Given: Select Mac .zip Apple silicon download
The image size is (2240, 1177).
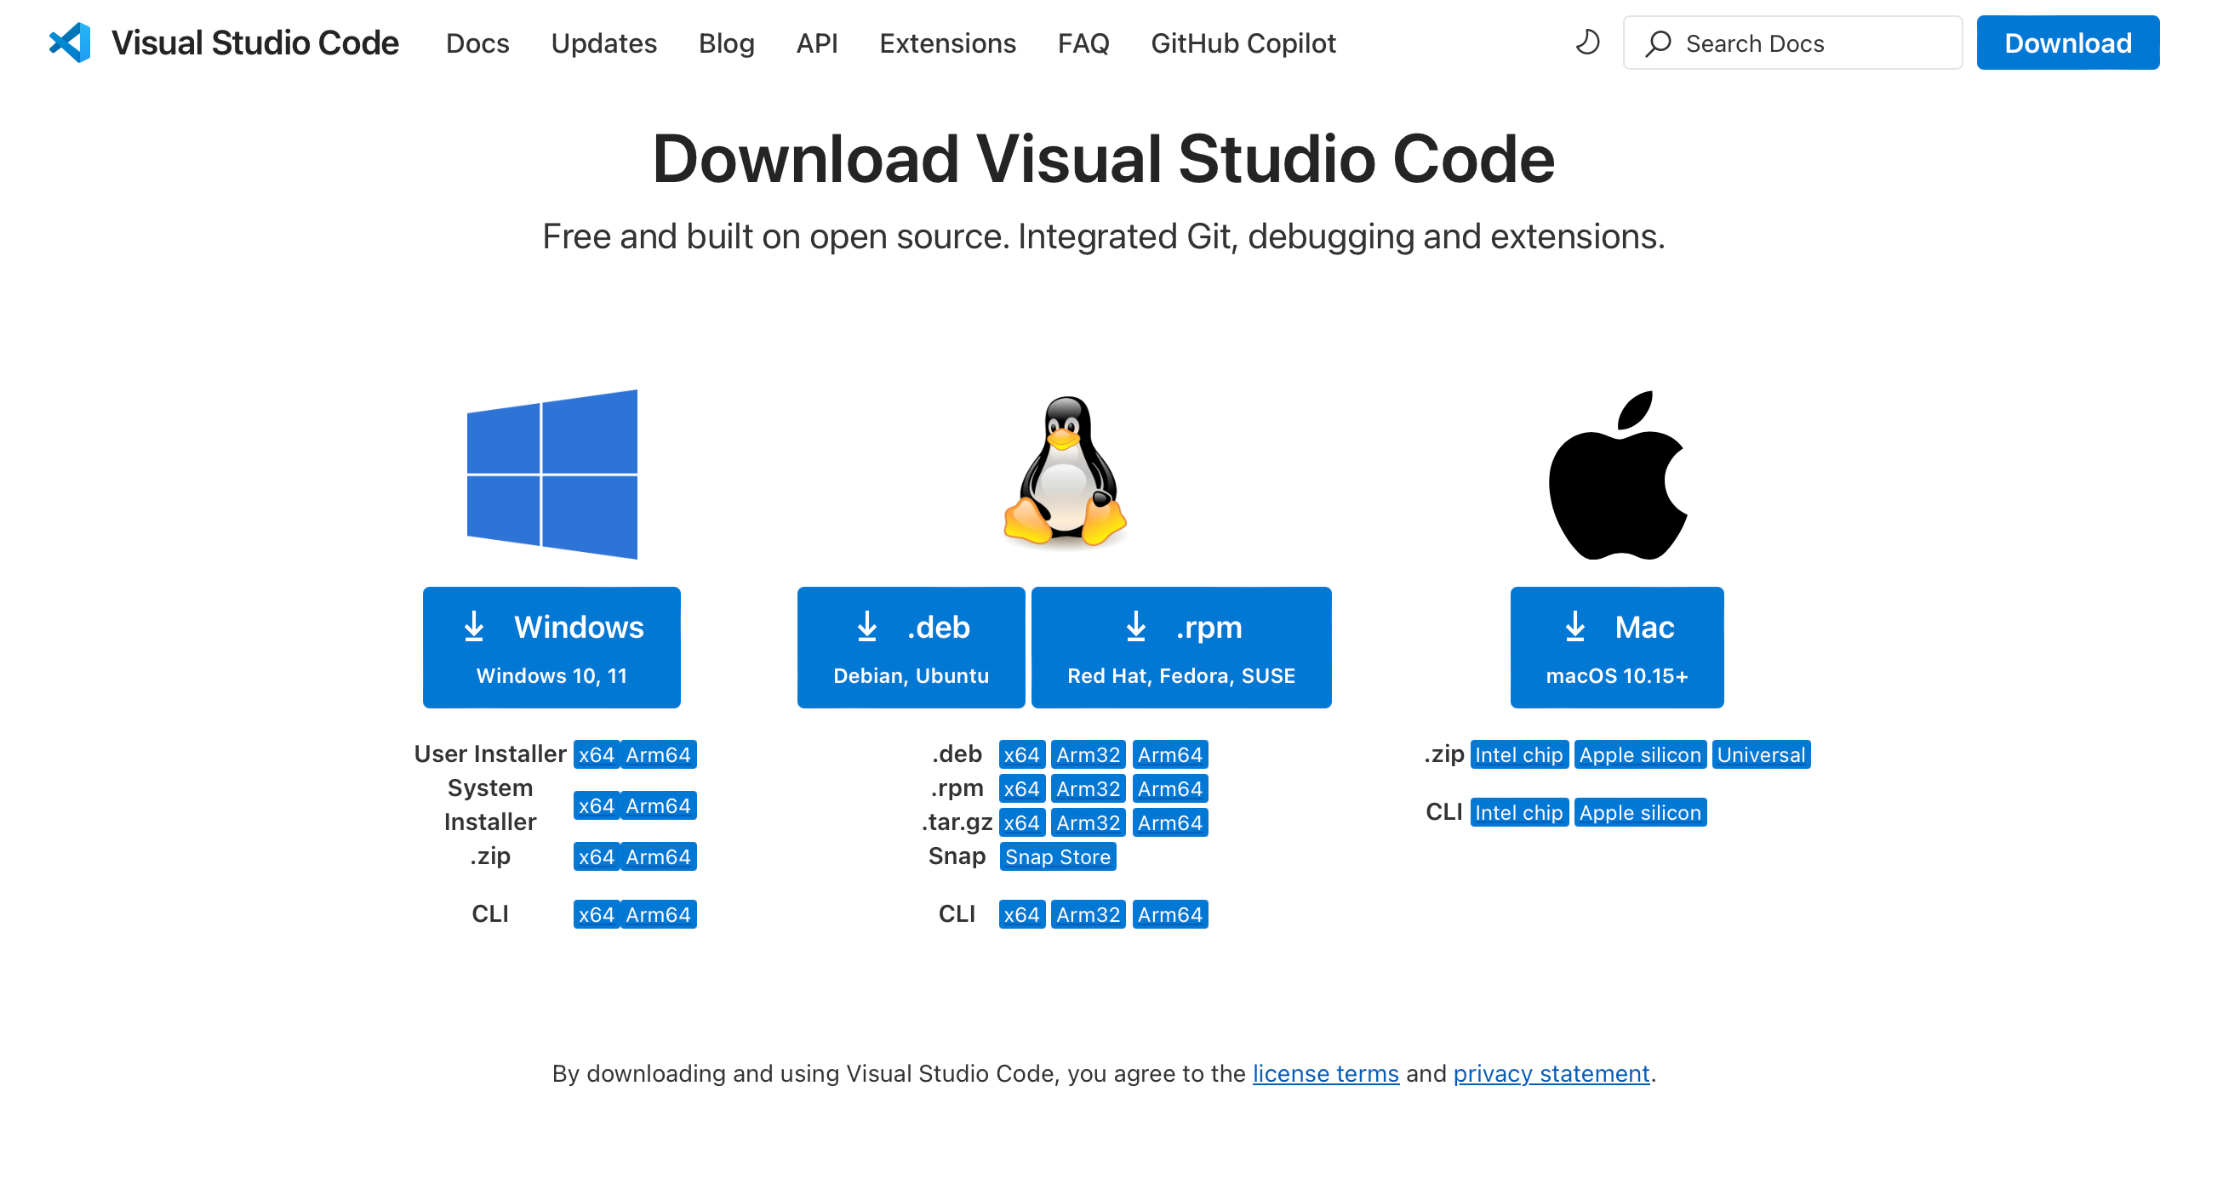Looking at the screenshot, I should click(1640, 755).
